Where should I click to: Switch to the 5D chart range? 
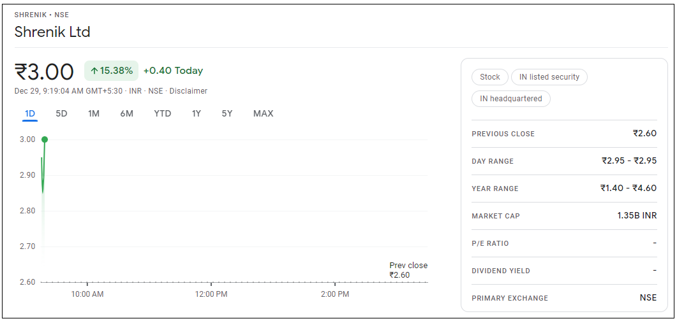point(61,114)
